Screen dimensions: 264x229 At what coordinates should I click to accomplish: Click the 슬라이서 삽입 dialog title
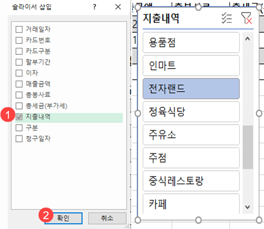click(x=32, y=7)
